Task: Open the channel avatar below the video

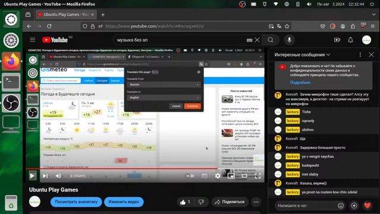Action: click(34, 202)
